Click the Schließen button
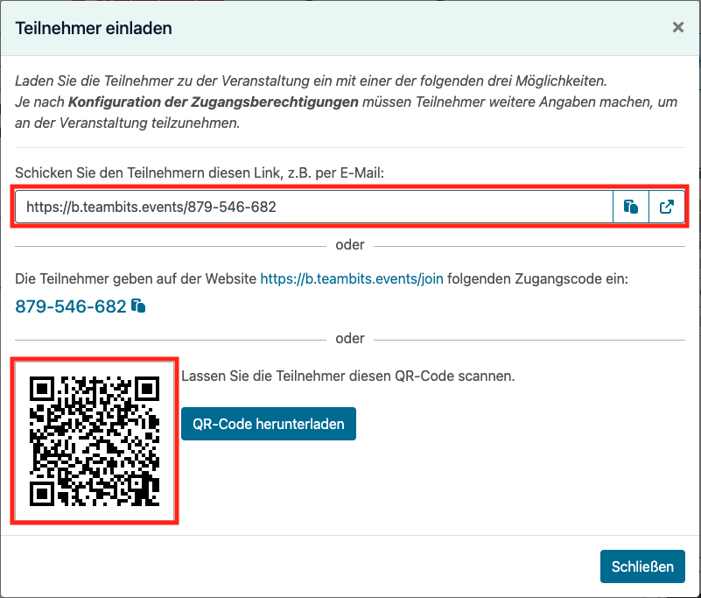Screen dimensions: 701x598 click(x=642, y=566)
